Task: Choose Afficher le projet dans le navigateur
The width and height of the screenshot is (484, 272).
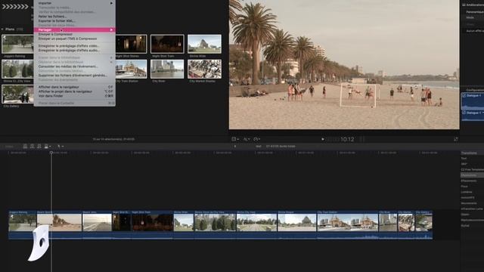Action: [x=74, y=91]
